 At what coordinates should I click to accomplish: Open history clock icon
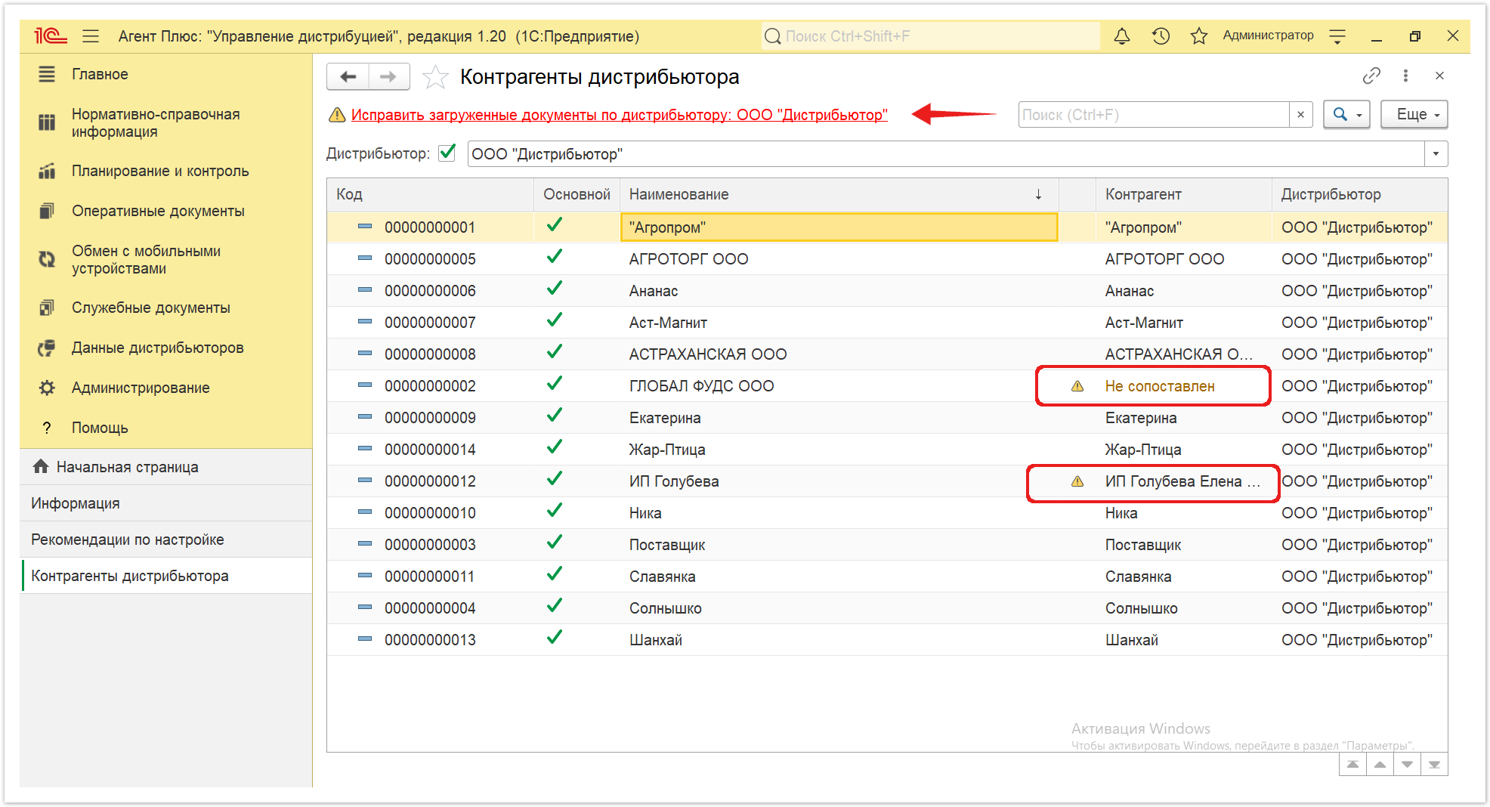1161,36
